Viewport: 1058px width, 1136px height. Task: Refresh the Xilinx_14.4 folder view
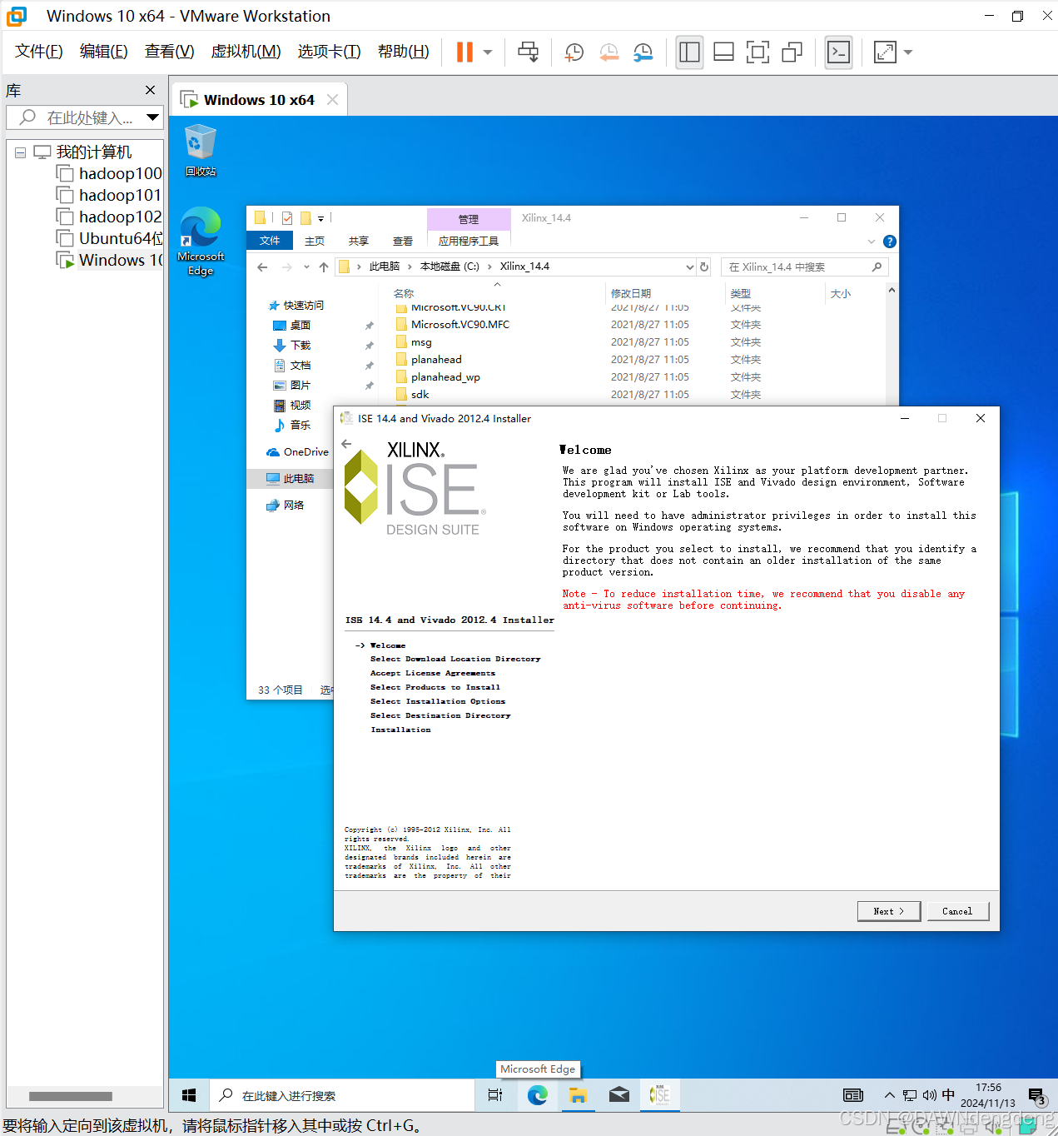pos(704,267)
